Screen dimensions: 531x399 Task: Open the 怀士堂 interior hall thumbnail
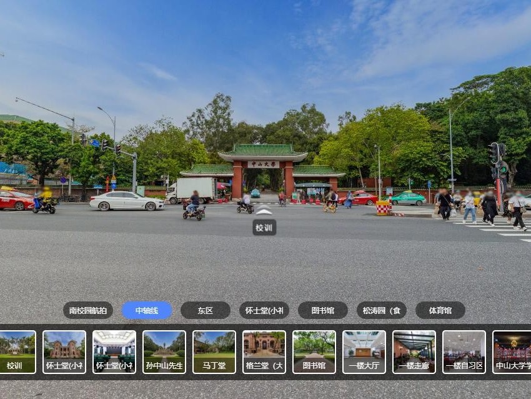[x=114, y=352]
